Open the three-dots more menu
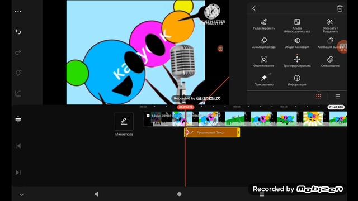The width and height of the screenshot is (358, 201). click(x=18, y=11)
